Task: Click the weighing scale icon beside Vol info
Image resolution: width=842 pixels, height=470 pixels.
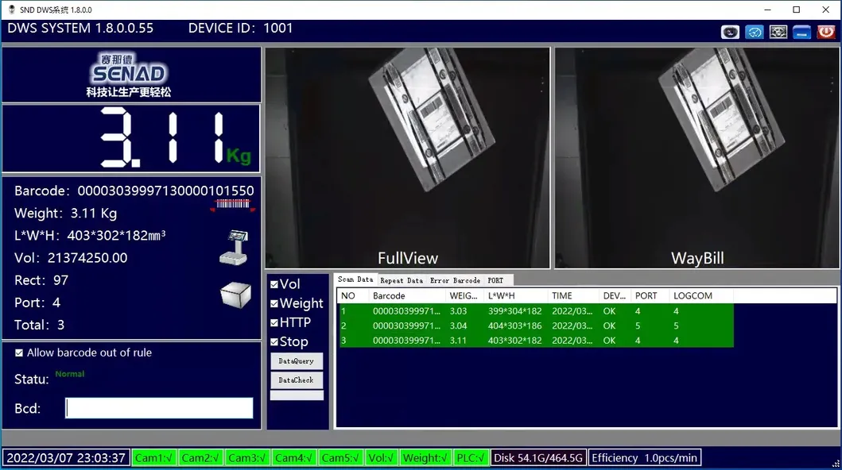Action: pyautogui.click(x=233, y=246)
